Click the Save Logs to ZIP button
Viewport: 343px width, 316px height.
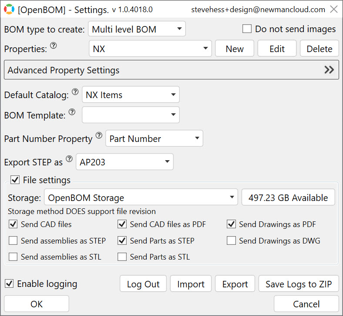click(299, 284)
